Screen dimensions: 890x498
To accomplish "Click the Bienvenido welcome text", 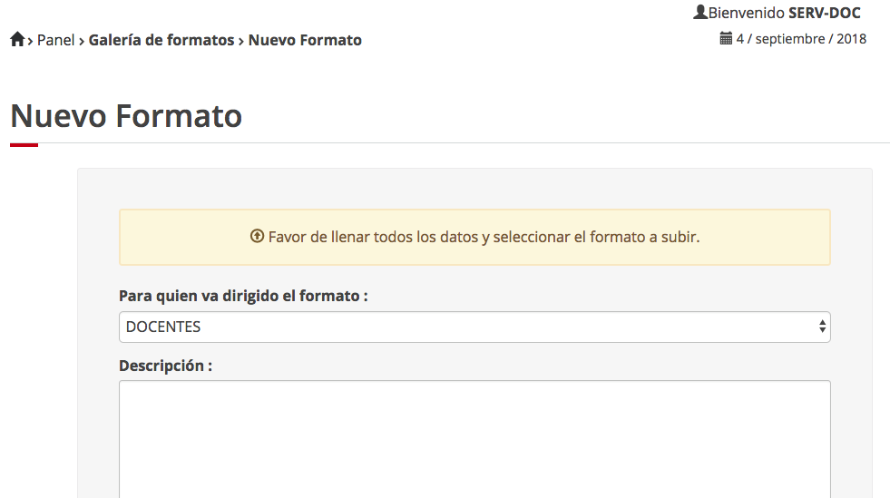I will point(746,13).
